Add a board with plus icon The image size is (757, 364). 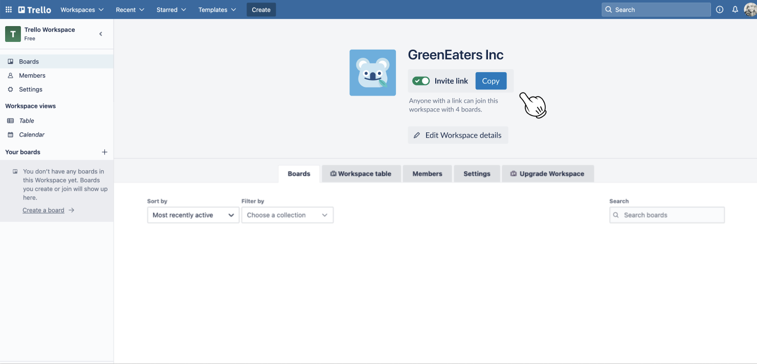(x=104, y=152)
